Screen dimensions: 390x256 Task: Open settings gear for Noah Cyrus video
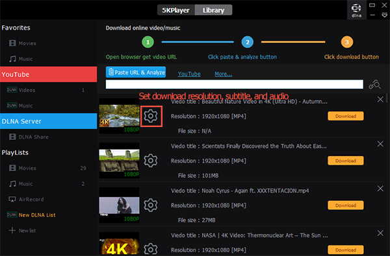151,205
